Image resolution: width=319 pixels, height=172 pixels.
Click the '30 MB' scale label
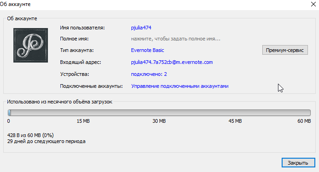pyautogui.click(x=159, y=121)
